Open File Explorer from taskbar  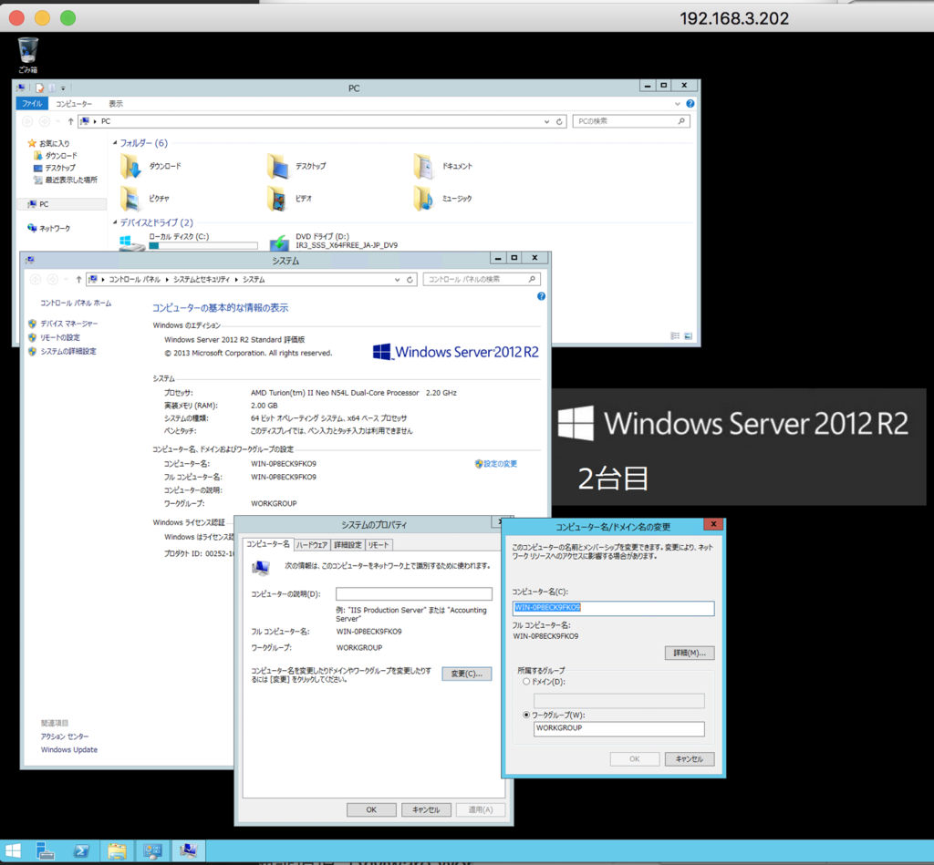pyautogui.click(x=117, y=850)
